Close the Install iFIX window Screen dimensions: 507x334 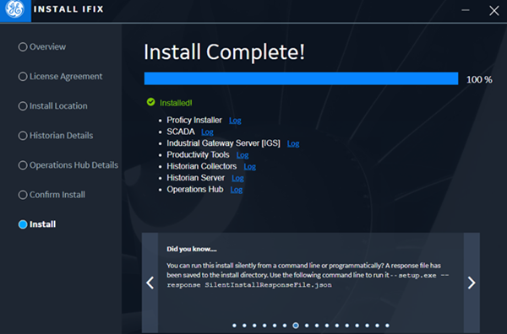[x=493, y=11]
